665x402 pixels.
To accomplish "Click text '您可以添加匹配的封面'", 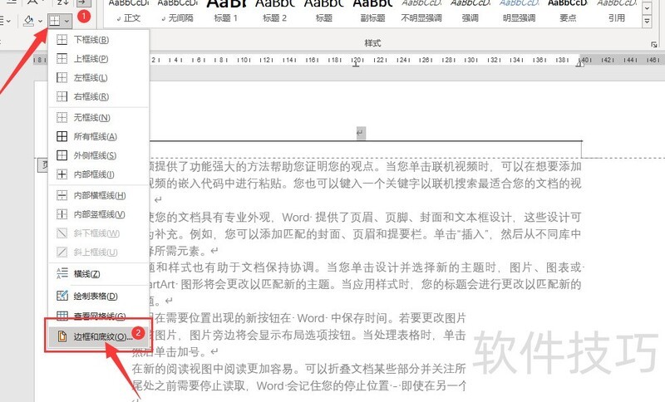I will click(x=282, y=234).
